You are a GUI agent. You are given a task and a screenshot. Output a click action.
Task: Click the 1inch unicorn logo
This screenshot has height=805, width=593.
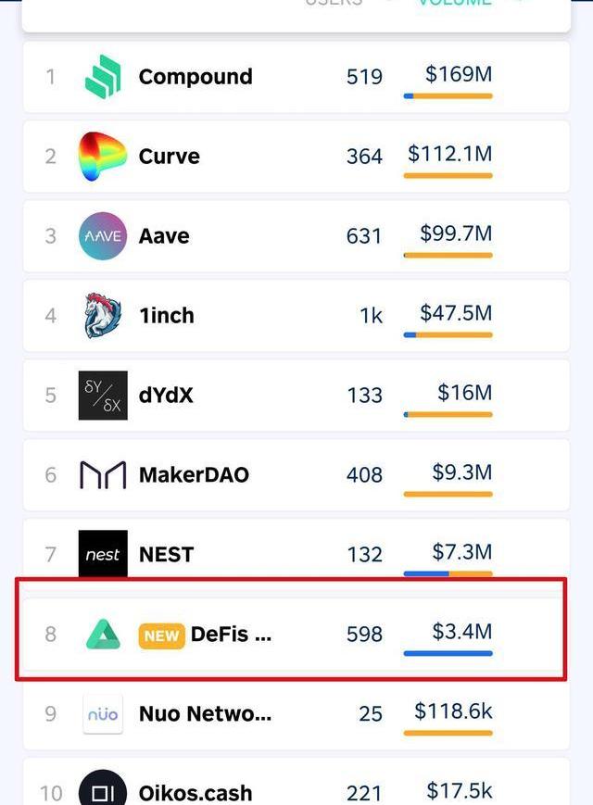pos(103,315)
